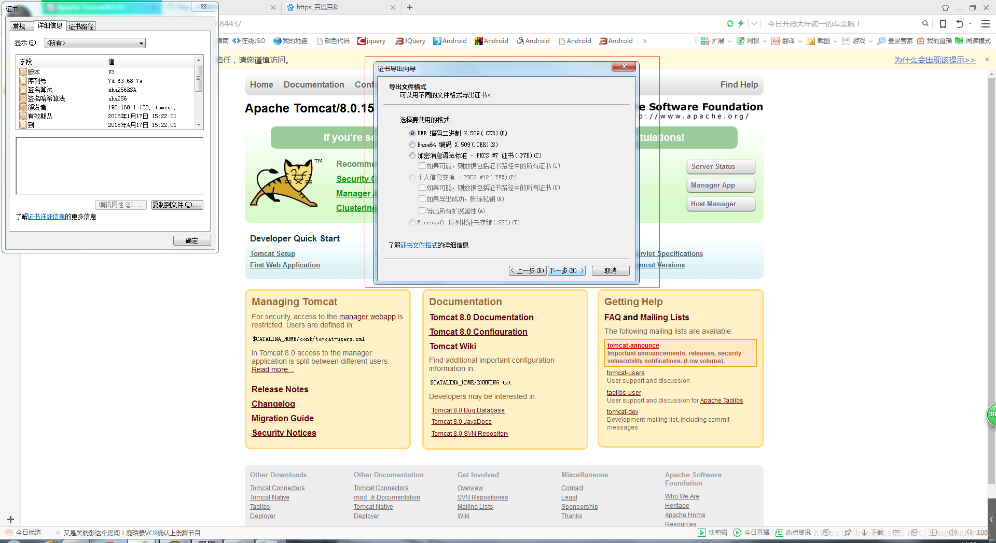The width and height of the screenshot is (996, 543).
Task: Open the 扩展 extensions toolbar icon
Action: [713, 41]
